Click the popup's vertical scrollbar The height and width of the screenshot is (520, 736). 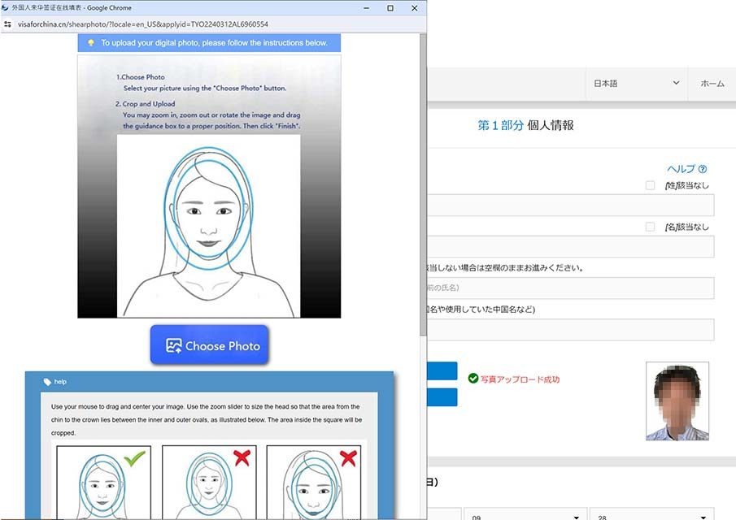coord(422,187)
